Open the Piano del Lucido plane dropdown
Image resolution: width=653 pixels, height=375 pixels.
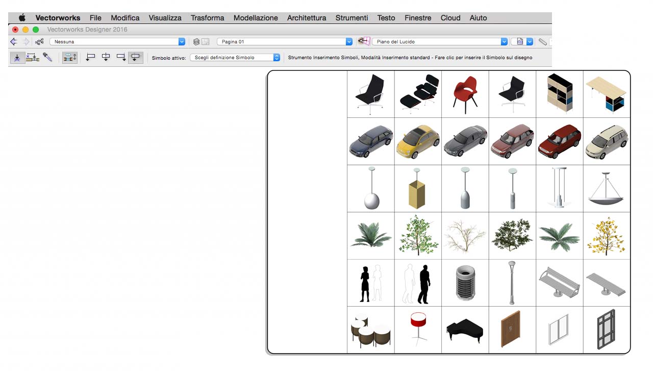click(x=440, y=42)
